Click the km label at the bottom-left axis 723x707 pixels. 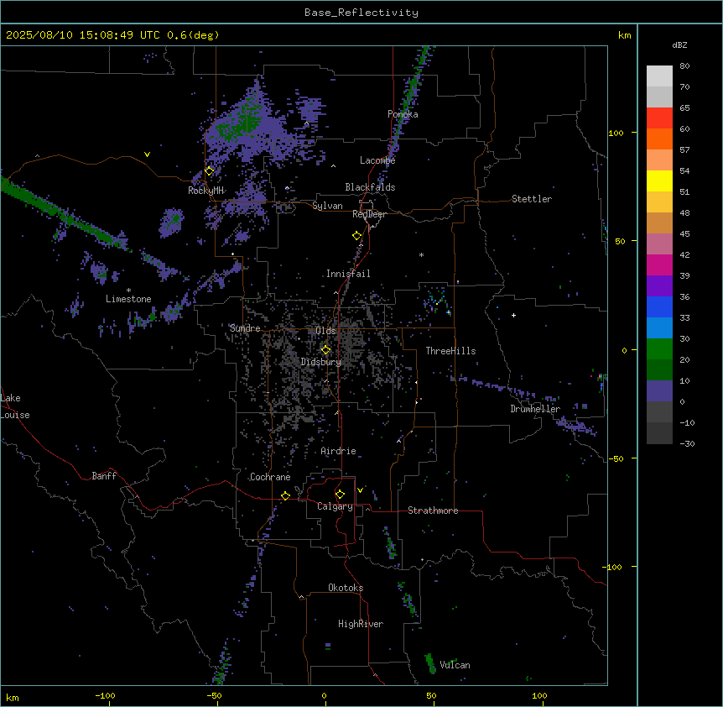[x=13, y=698]
